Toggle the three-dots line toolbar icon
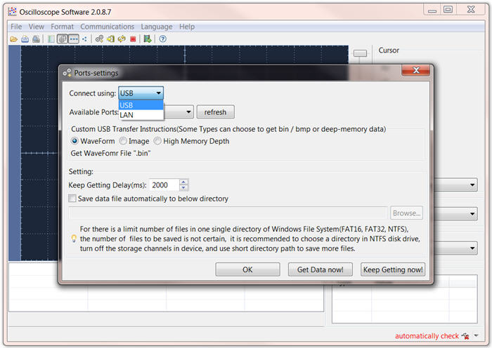Image resolution: width=492 pixels, height=348 pixels. pyautogui.click(x=74, y=39)
